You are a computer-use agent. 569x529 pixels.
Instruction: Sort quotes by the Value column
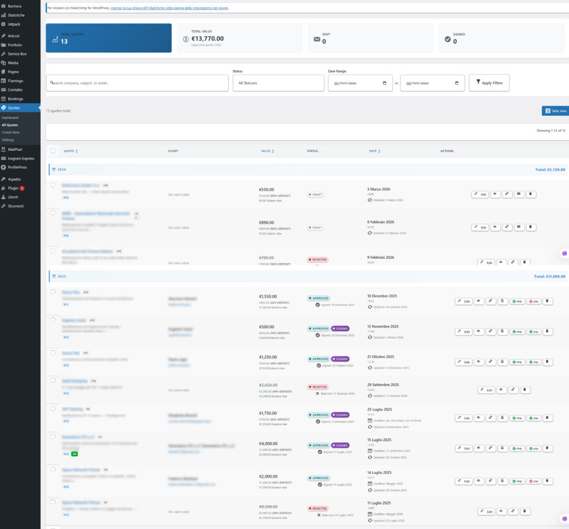pyautogui.click(x=267, y=151)
